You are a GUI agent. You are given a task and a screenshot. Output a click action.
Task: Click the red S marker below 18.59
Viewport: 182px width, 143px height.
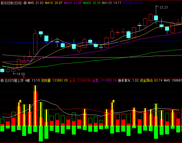[x=24, y=77]
